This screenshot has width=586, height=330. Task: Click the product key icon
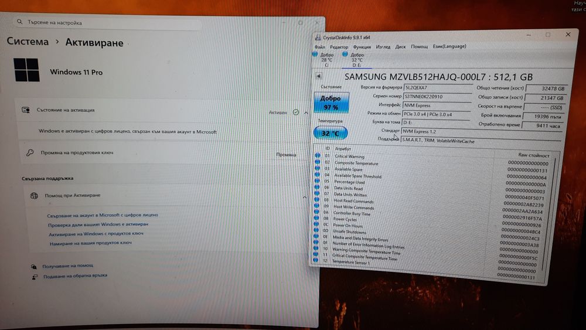pyautogui.click(x=30, y=152)
